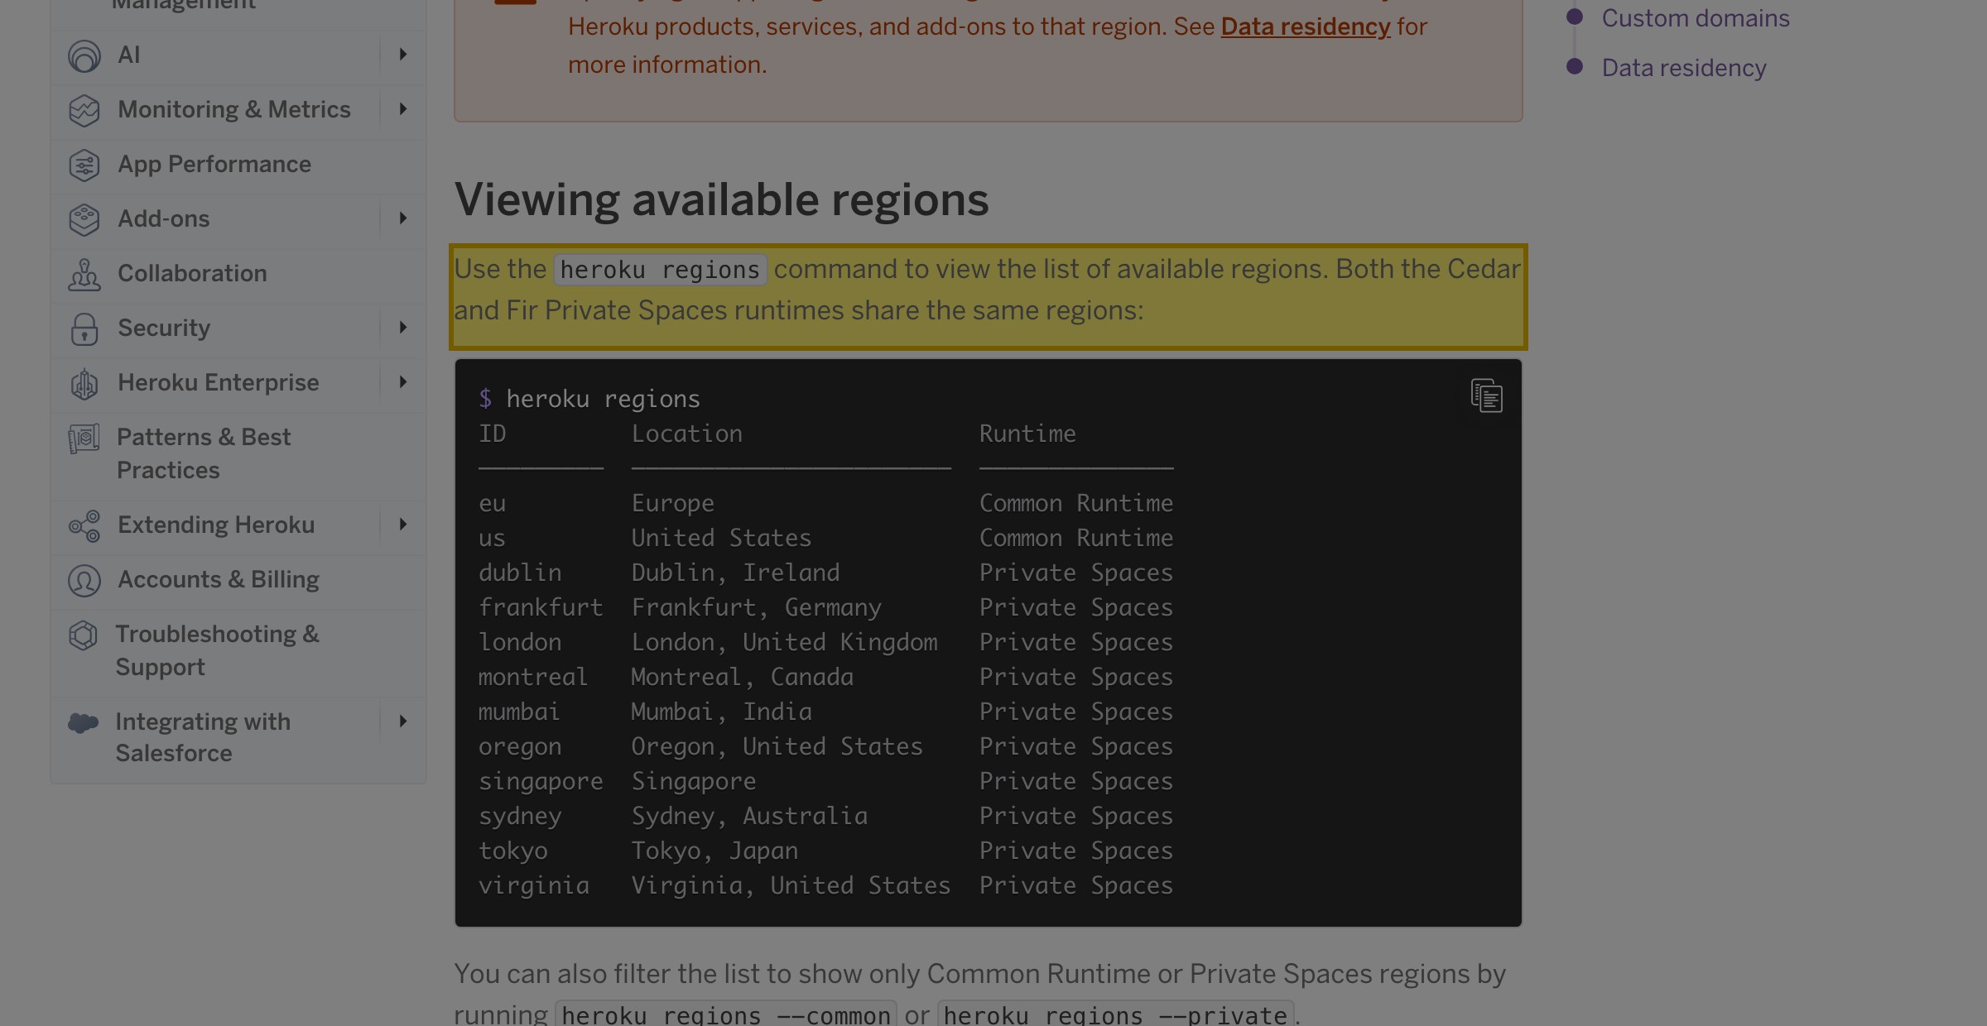This screenshot has width=1987, height=1026.
Task: Click the Add-ons block icon
Action: click(84, 219)
